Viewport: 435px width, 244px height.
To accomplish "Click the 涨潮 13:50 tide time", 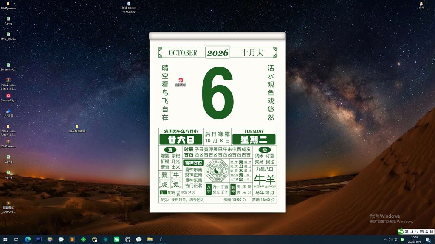I will coord(234,200).
